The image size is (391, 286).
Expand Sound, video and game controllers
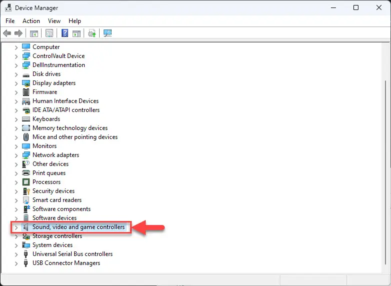point(16,227)
